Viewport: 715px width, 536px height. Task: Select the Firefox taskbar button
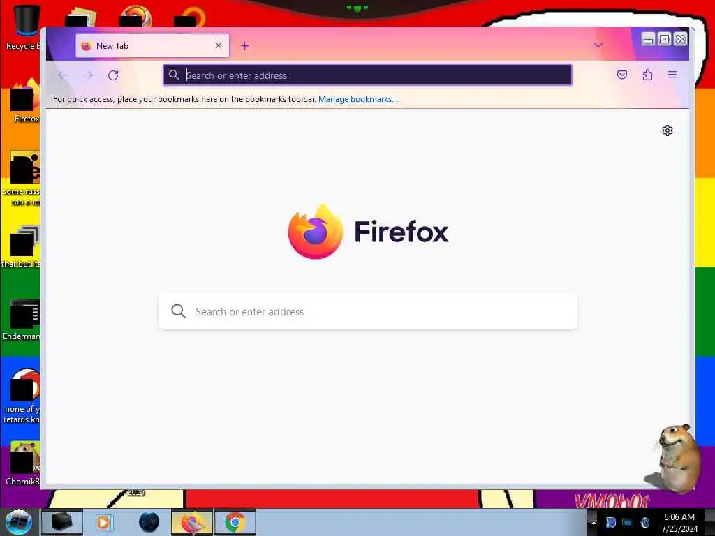tap(192, 522)
